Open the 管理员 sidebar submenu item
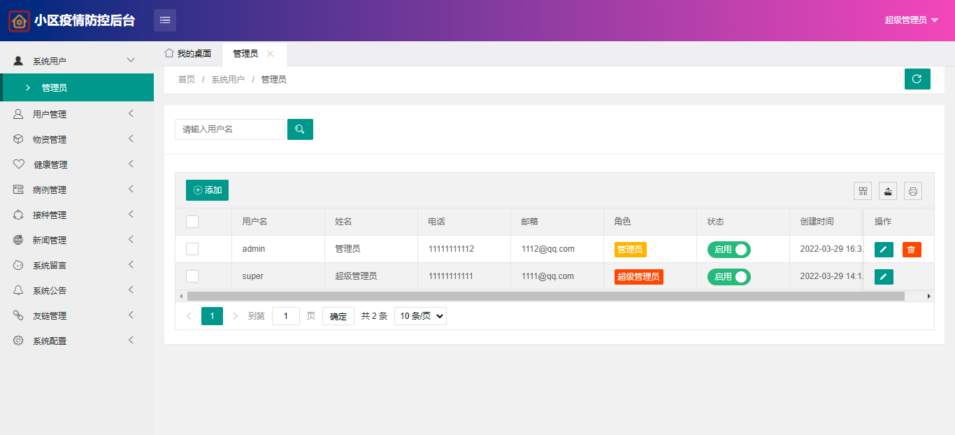Viewport: 955px width, 435px height. [77, 87]
